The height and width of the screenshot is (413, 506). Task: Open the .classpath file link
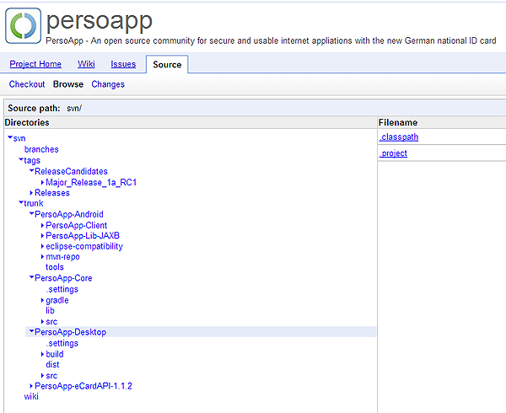tap(399, 137)
